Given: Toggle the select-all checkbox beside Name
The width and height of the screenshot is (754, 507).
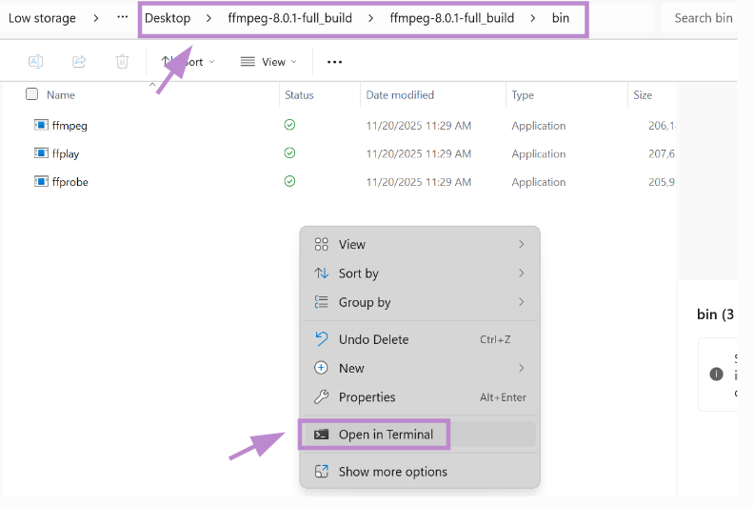Looking at the screenshot, I should click(31, 94).
